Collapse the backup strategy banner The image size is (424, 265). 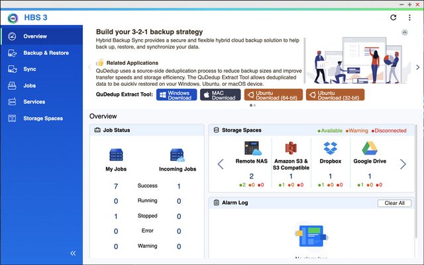(405, 32)
